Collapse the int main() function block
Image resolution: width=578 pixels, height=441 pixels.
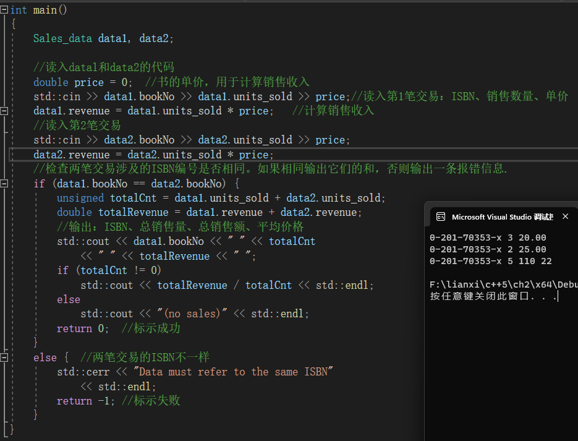pyautogui.click(x=5, y=10)
